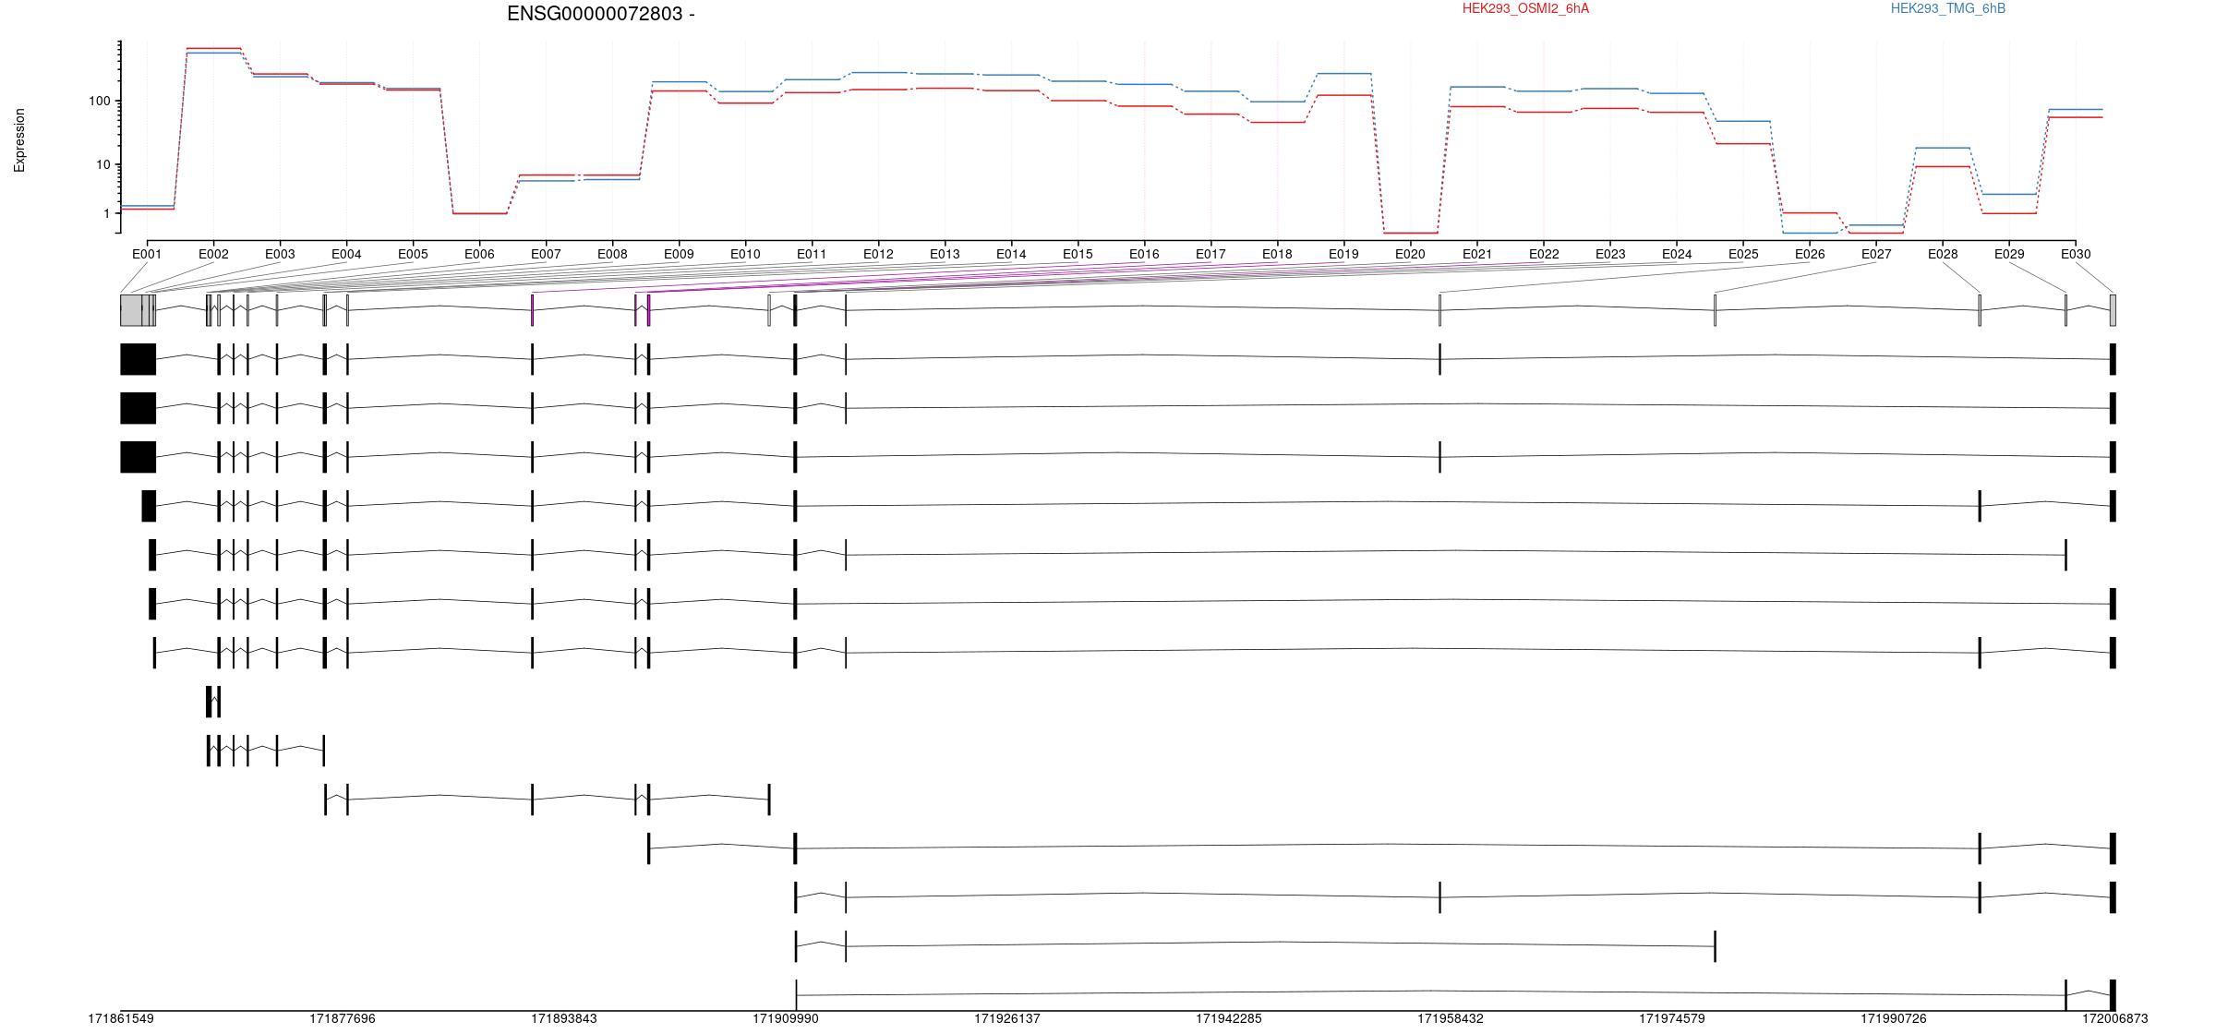The width and height of the screenshot is (2216, 1034).
Task: Click exon label E023
Action: (x=1610, y=254)
